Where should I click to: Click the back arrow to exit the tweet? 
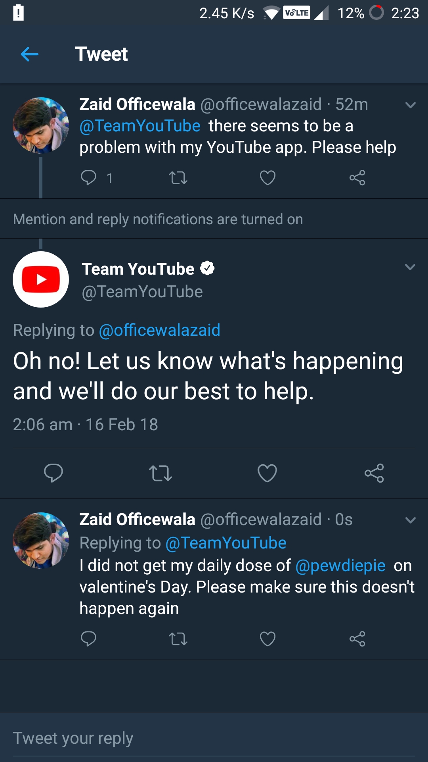point(29,54)
